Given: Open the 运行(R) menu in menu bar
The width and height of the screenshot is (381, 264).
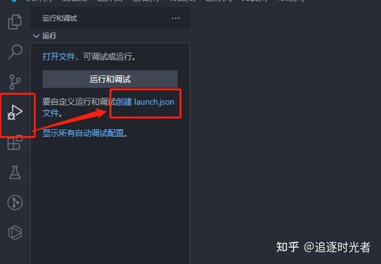Looking at the screenshot, I should coord(218,1).
